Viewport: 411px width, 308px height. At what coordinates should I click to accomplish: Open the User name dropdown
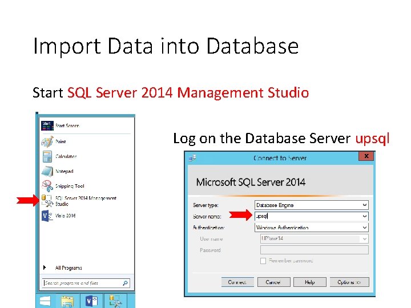364,238
